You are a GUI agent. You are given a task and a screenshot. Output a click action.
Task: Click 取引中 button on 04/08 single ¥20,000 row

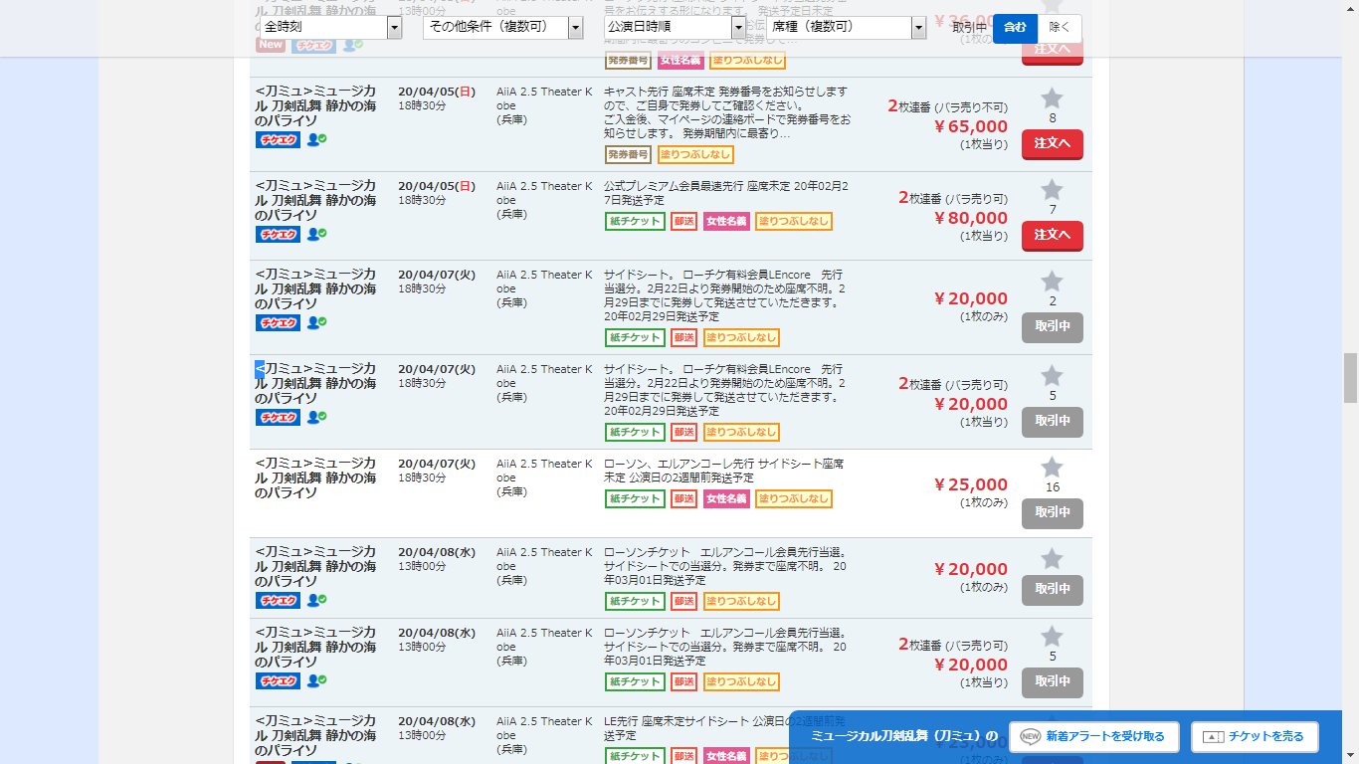click(x=1053, y=590)
